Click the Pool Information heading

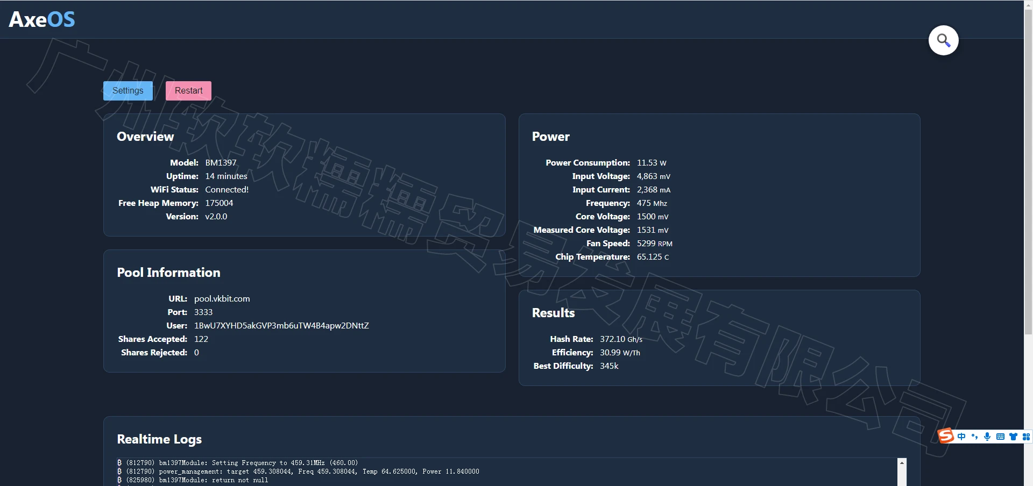tap(168, 273)
